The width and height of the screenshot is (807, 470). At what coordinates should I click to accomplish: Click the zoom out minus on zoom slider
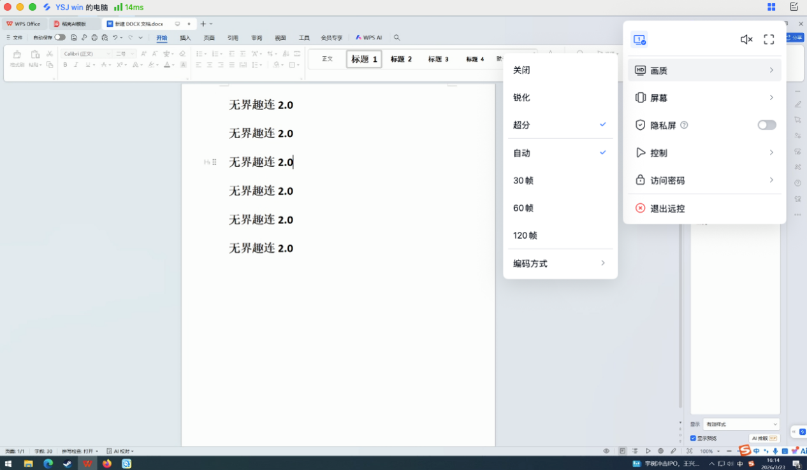(729, 451)
